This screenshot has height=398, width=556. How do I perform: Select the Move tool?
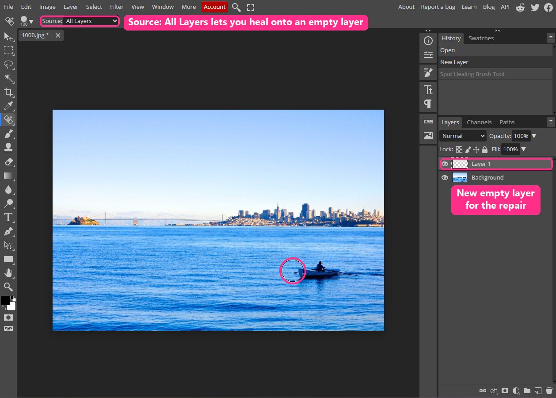coord(8,36)
